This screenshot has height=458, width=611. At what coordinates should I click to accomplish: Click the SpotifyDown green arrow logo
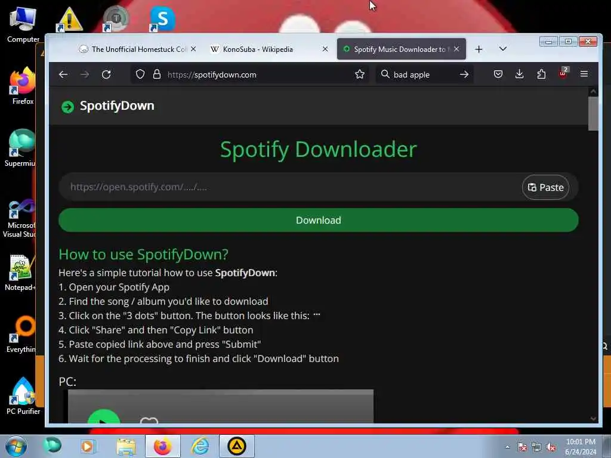coord(68,107)
